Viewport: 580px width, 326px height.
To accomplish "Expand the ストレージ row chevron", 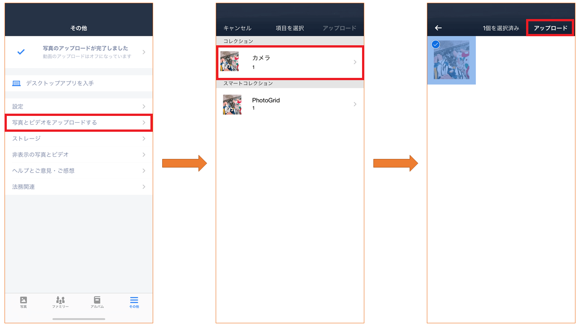I will point(144,139).
